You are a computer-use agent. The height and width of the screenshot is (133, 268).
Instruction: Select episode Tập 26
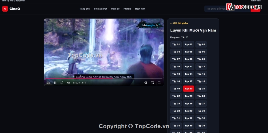pos(188,104)
